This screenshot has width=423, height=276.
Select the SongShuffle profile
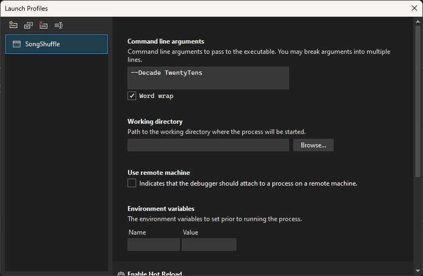point(57,44)
